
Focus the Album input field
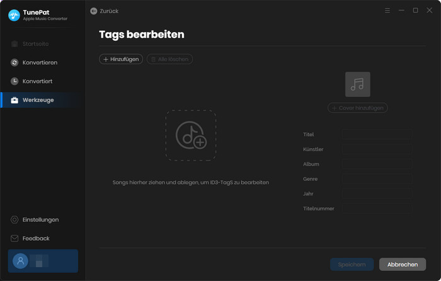(377, 164)
